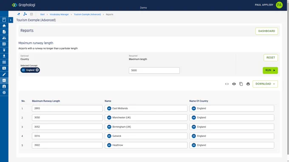Open the contact badge icon in the sidebar
The height and width of the screenshot is (162, 289).
coord(4,86)
